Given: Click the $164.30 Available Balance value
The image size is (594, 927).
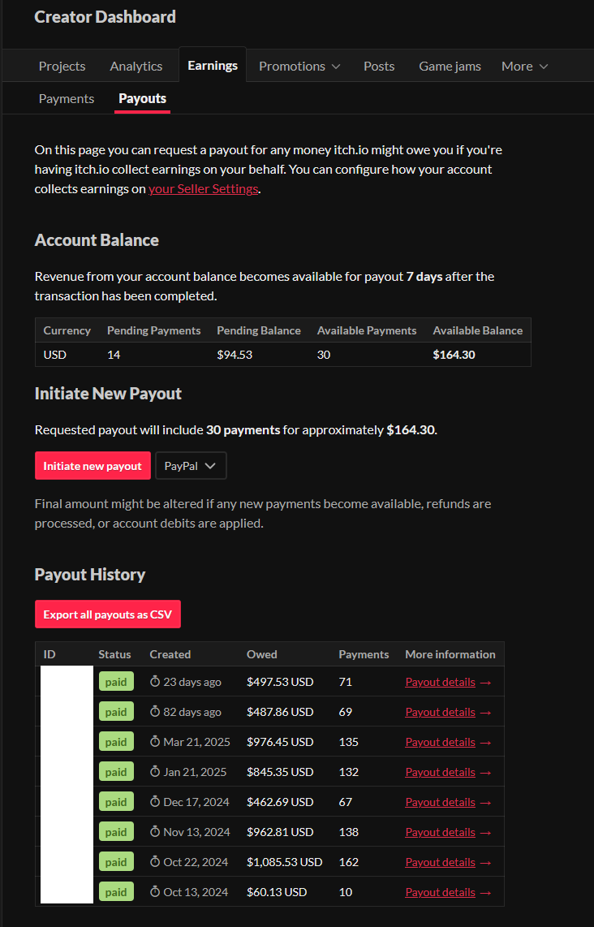Looking at the screenshot, I should coord(454,355).
